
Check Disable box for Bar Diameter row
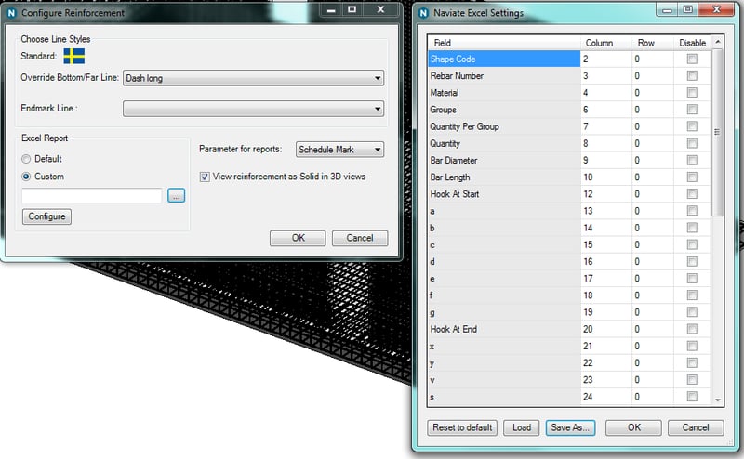pyautogui.click(x=692, y=160)
